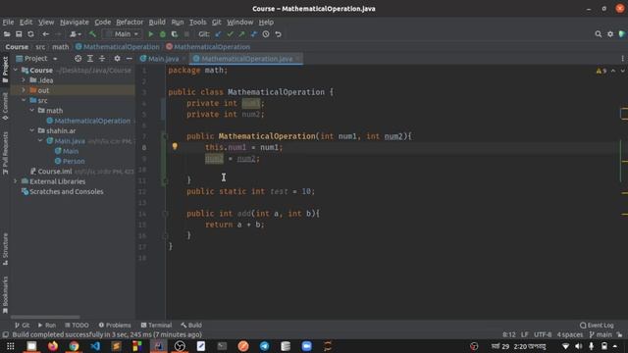Click the yellow light bulb intention icon

point(175,146)
